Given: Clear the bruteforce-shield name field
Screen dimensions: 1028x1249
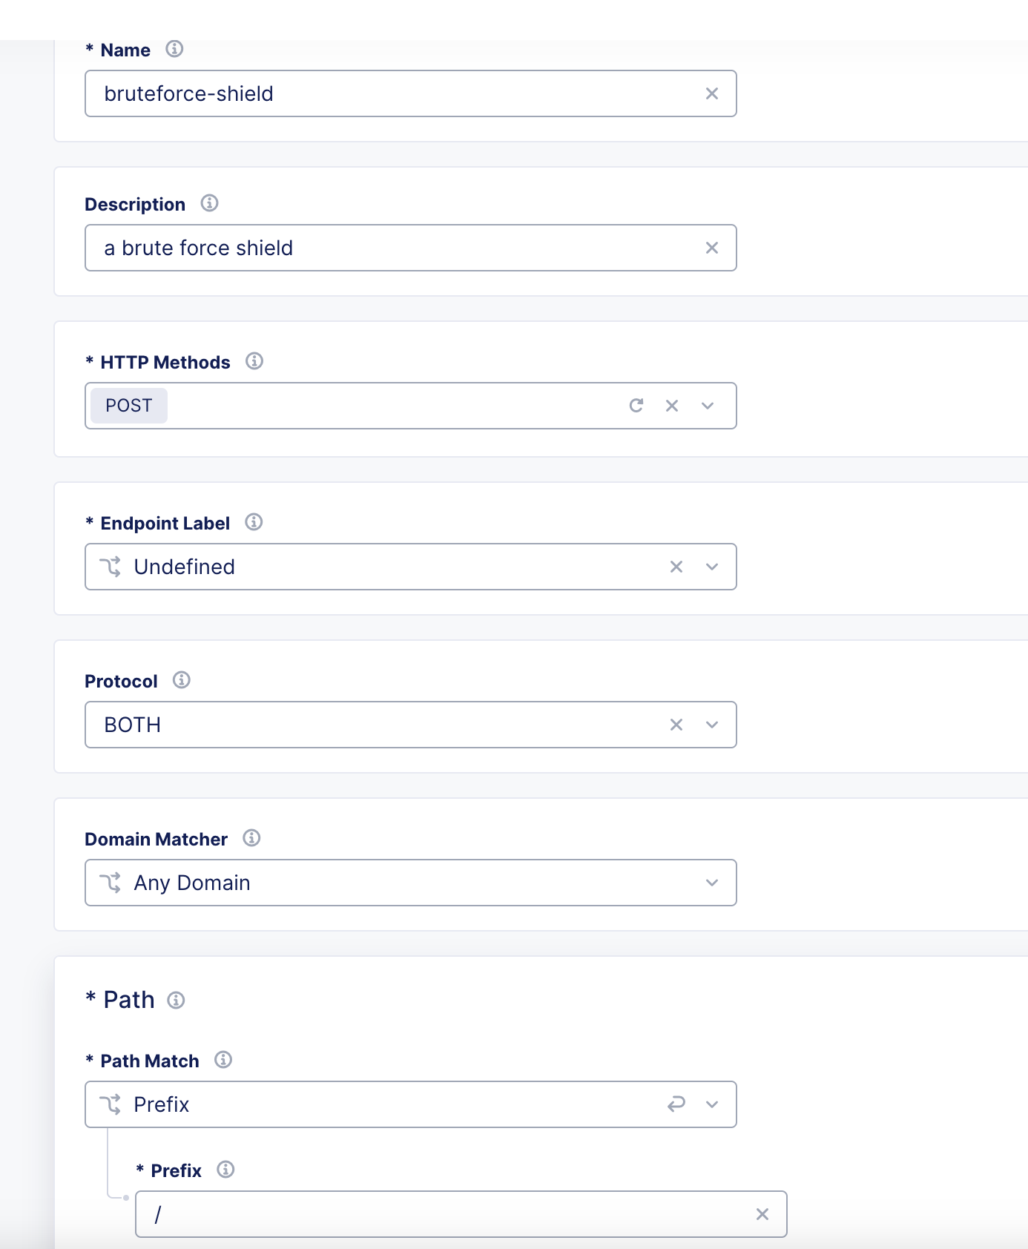Looking at the screenshot, I should (712, 93).
